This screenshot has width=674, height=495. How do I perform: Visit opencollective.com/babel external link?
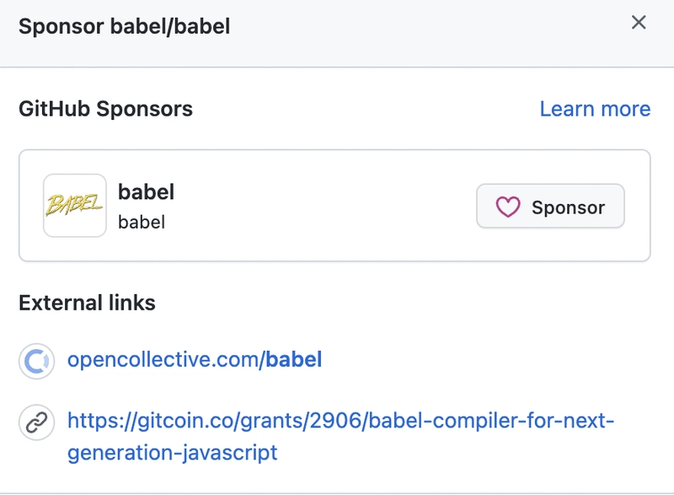(193, 359)
